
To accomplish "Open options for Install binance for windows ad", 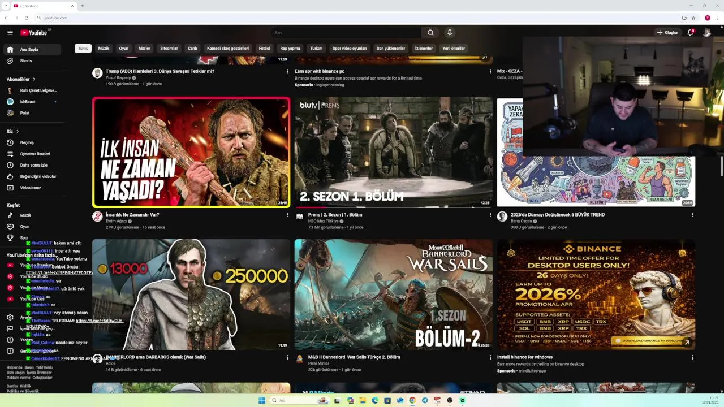I will [x=692, y=357].
